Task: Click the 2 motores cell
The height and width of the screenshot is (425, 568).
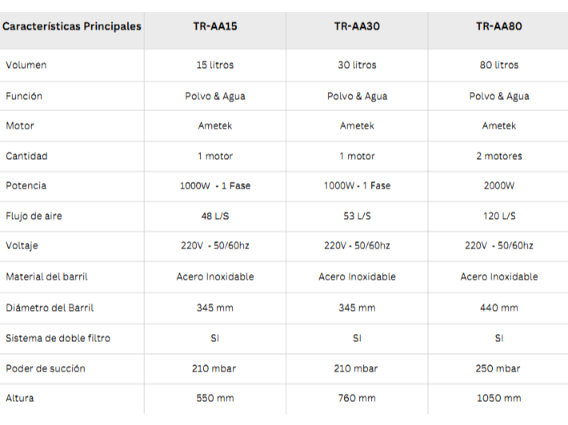Action: [x=498, y=156]
